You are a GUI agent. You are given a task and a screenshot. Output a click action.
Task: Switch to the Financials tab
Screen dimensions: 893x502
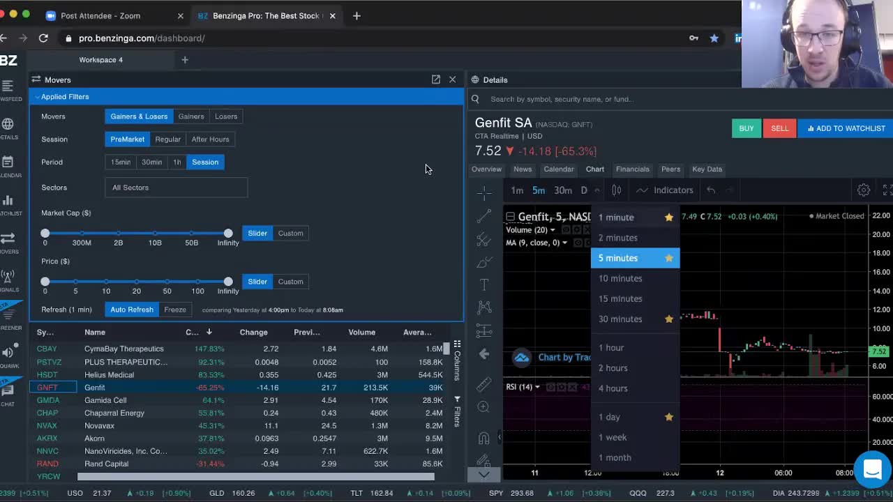coord(632,169)
